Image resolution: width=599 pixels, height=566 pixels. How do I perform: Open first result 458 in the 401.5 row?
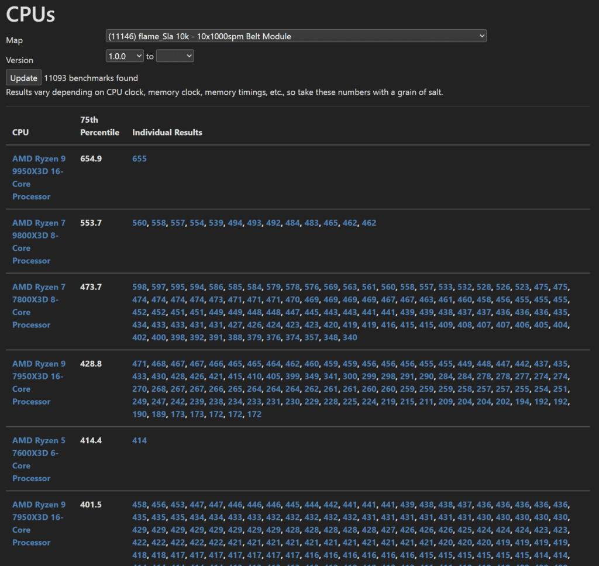pos(139,505)
